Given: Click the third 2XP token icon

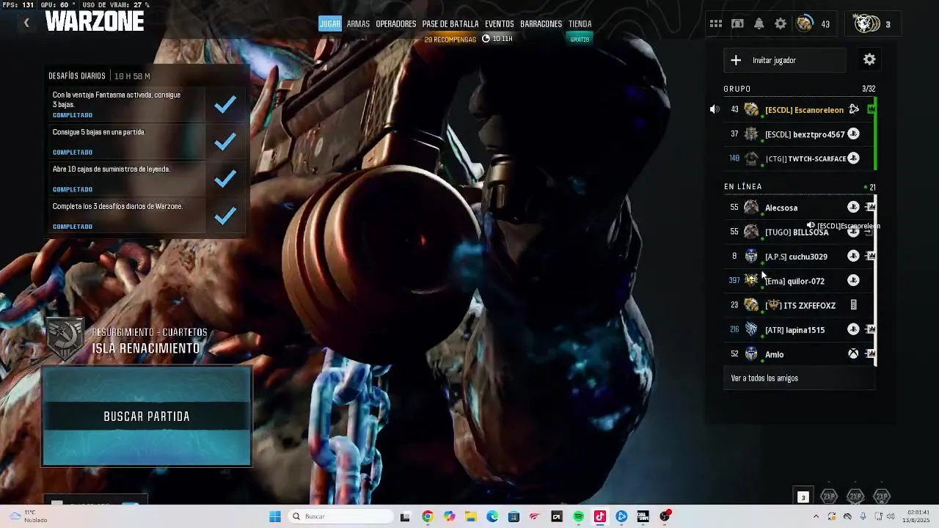Looking at the screenshot, I should tap(882, 496).
